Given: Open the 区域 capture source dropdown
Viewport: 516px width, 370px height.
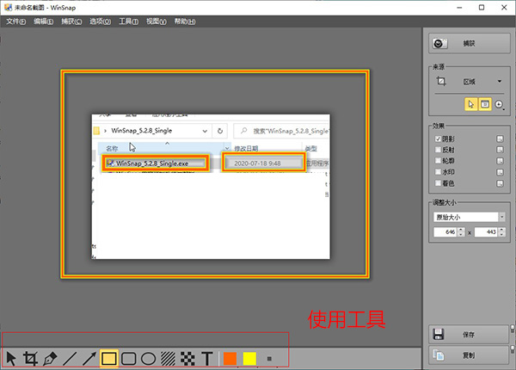Looking at the screenshot, I should click(x=470, y=81).
